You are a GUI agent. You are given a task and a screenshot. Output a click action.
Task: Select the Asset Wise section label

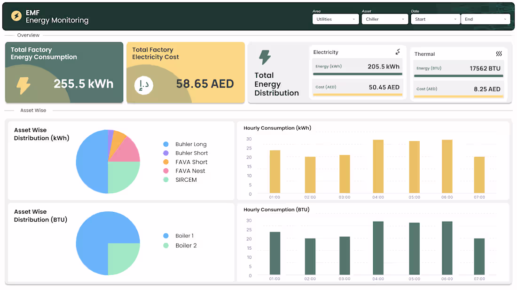(x=33, y=110)
